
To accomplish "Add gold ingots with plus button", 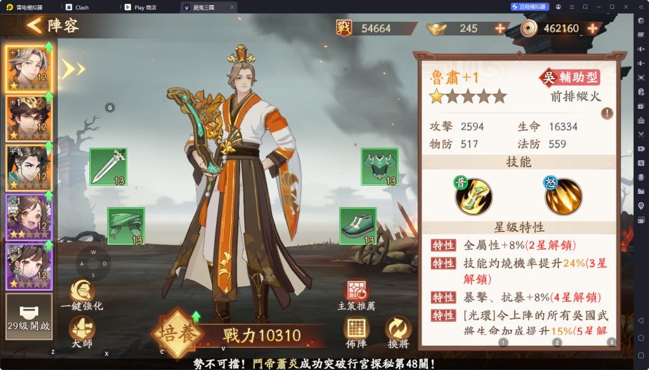I will tap(501, 28).
